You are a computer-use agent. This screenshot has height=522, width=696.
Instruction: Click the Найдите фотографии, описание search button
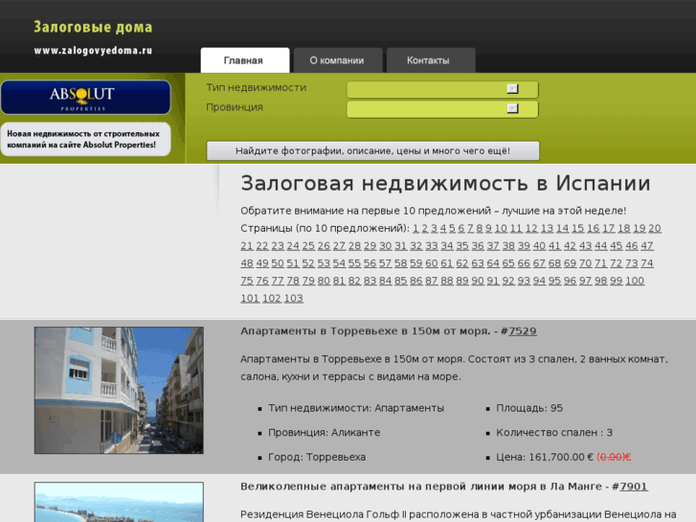(x=372, y=150)
